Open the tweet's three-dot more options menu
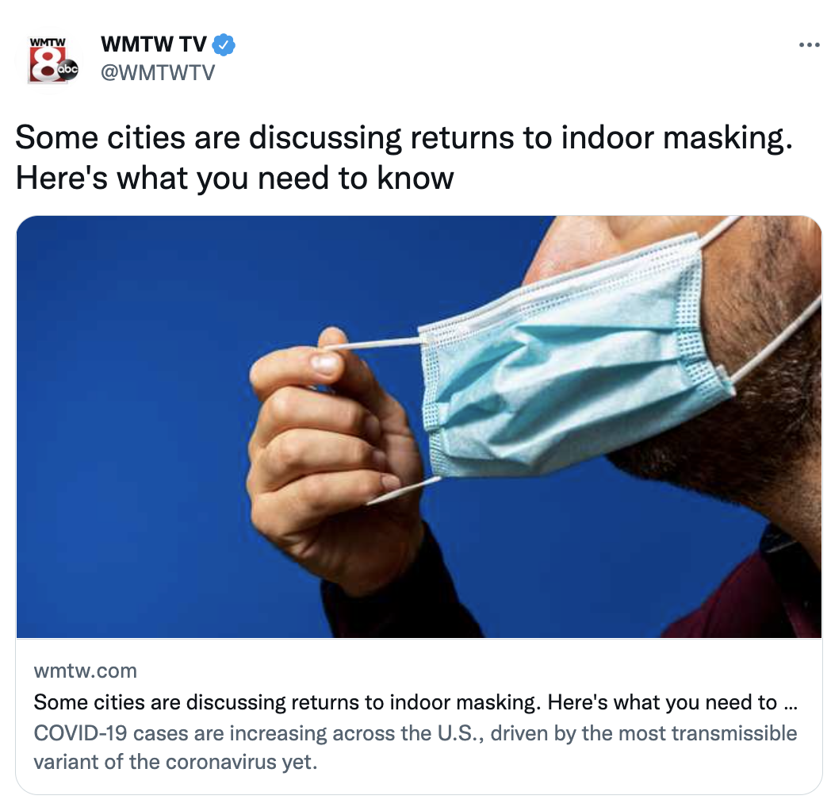Image resolution: width=831 pixels, height=811 pixels. point(809,45)
